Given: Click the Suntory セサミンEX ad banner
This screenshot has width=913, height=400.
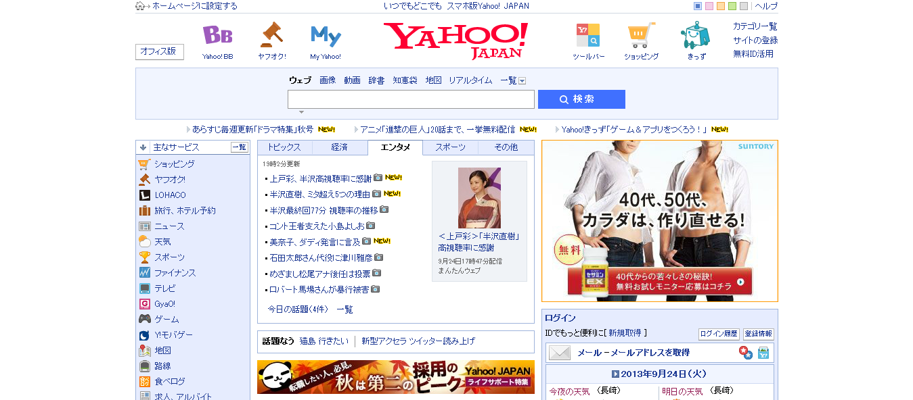Looking at the screenshot, I should coord(660,221).
